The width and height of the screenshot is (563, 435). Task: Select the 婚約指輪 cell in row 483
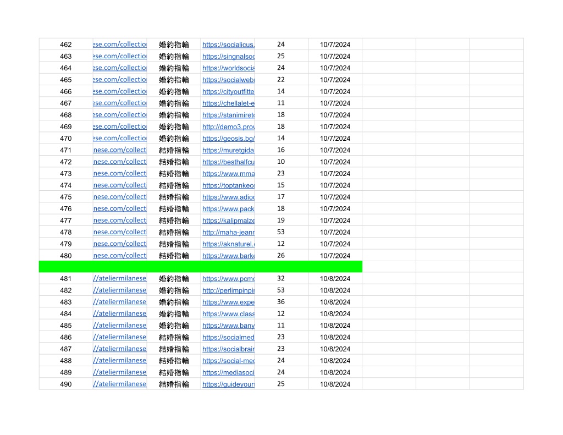coord(174,302)
